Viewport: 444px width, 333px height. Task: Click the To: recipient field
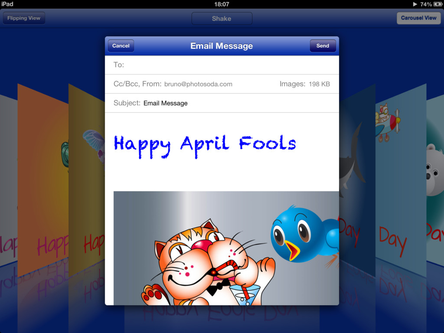222,65
